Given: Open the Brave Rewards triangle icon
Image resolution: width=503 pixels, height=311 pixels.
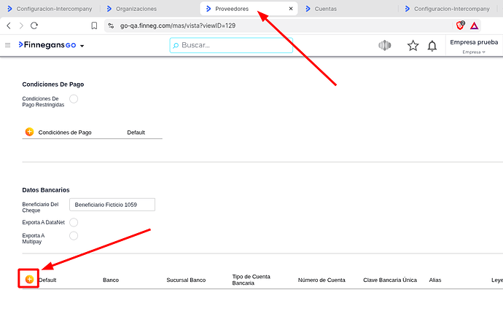Looking at the screenshot, I should [x=474, y=25].
